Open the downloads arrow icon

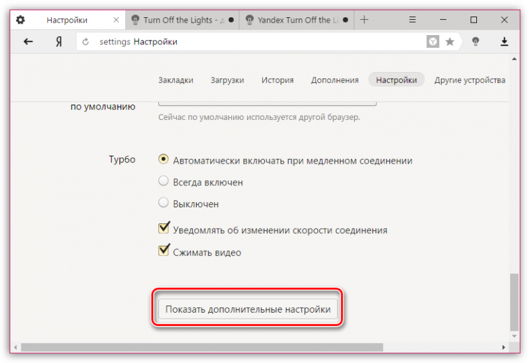coord(504,42)
